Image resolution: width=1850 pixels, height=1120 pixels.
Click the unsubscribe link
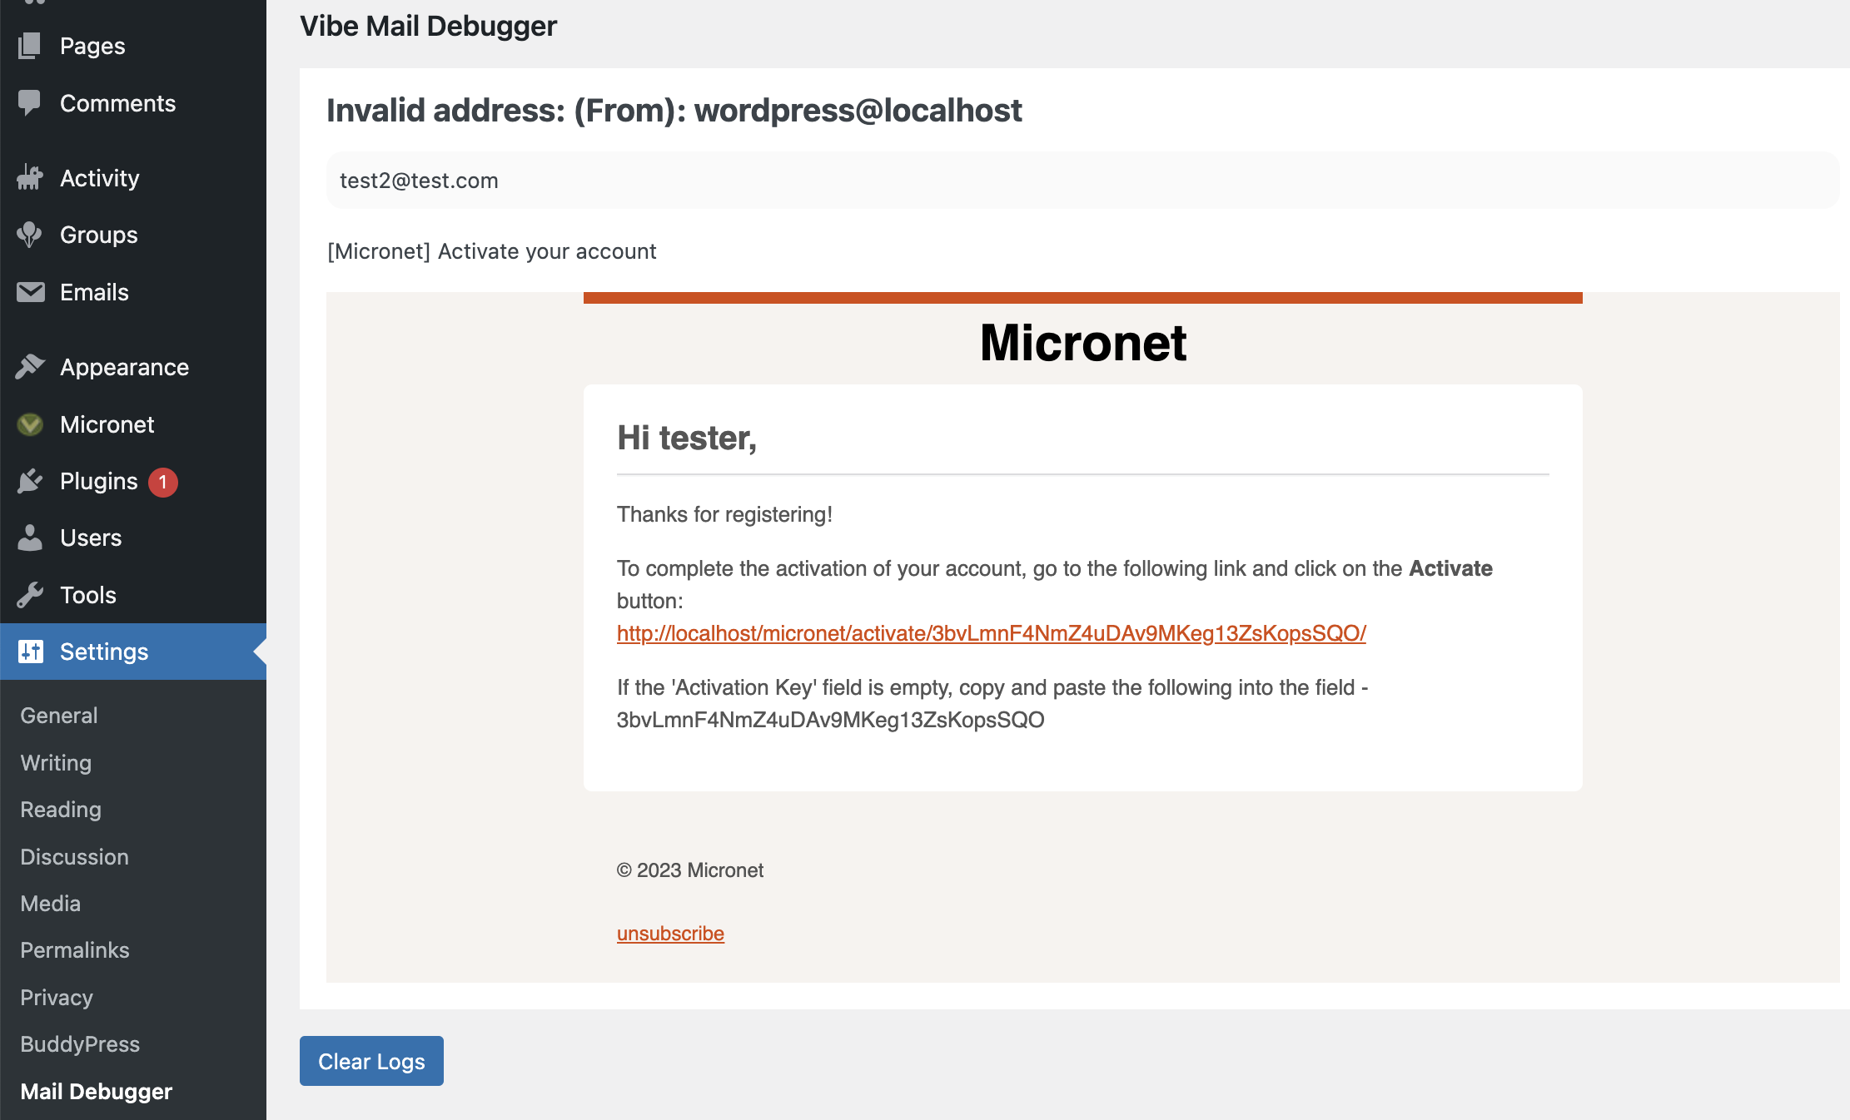669,933
